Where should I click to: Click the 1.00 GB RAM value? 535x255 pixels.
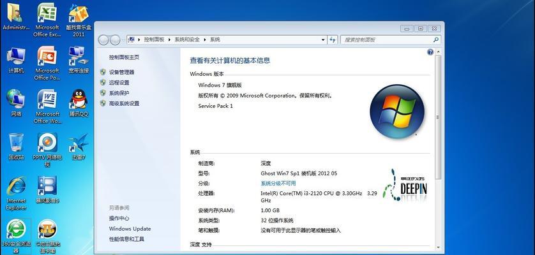coord(270,210)
